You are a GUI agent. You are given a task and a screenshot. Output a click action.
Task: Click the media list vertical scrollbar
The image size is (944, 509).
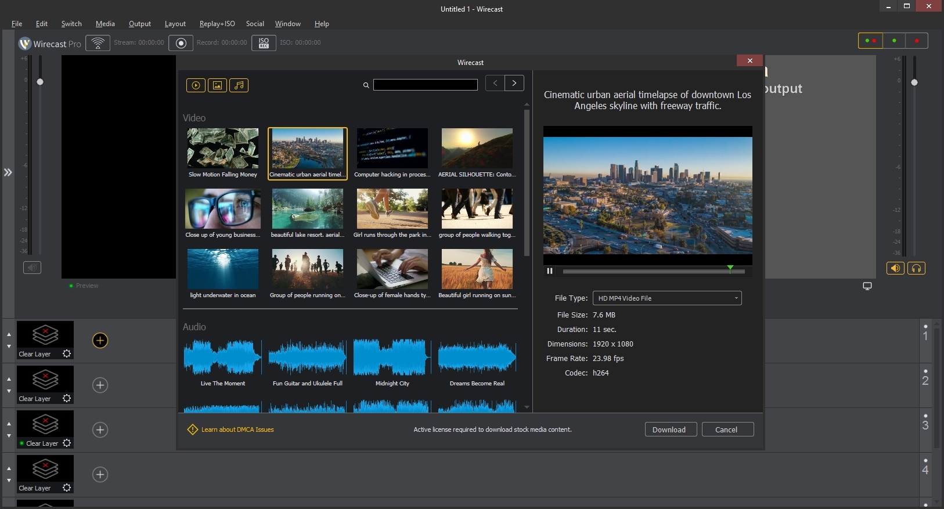click(x=527, y=183)
